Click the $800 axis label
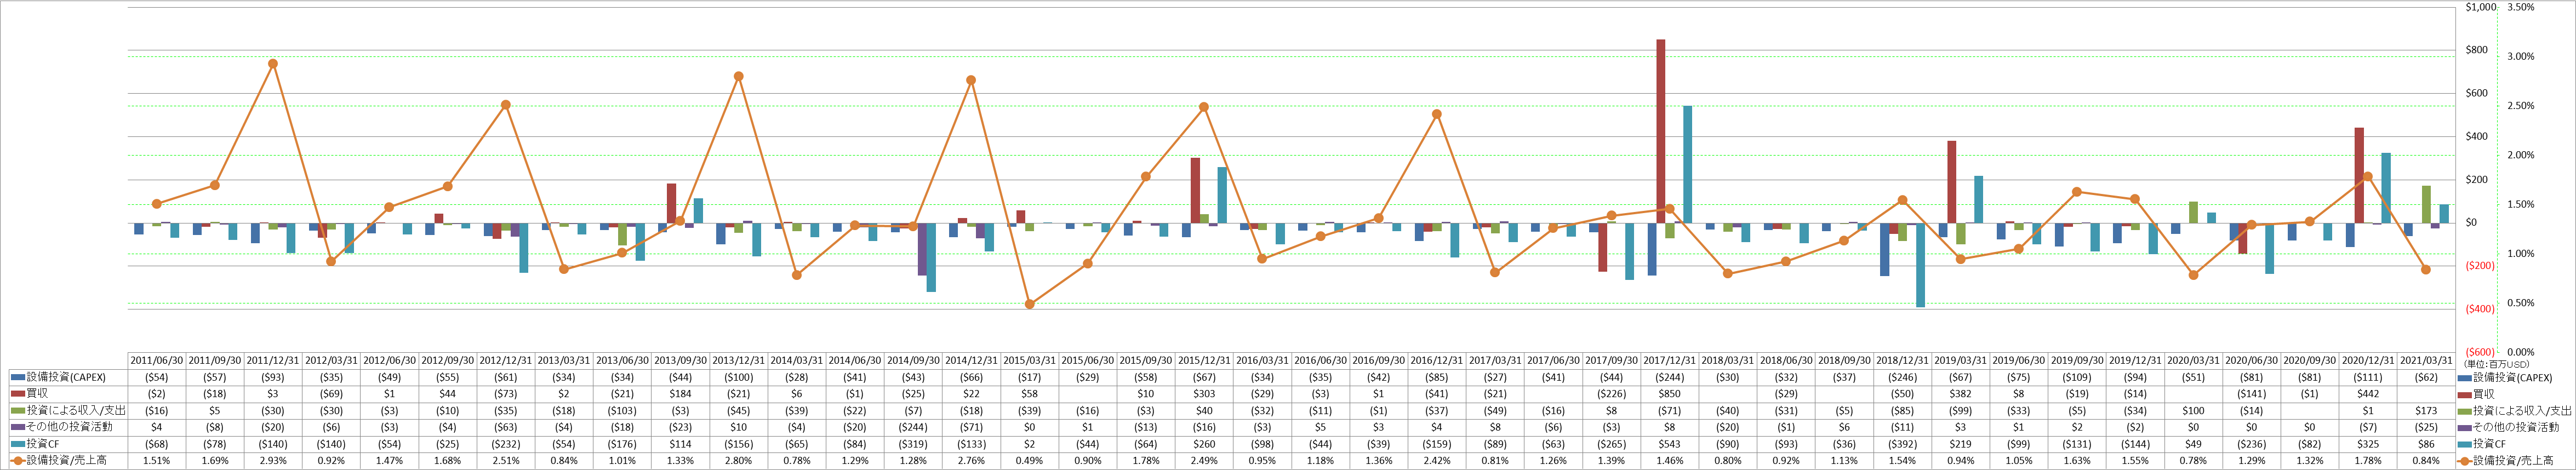This screenshot has height=470, width=2576. 2477,50
